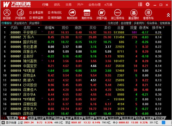This screenshot has width=172, height=126.
Task: Select the 资金博弈 tab
Action: click(34, 23)
